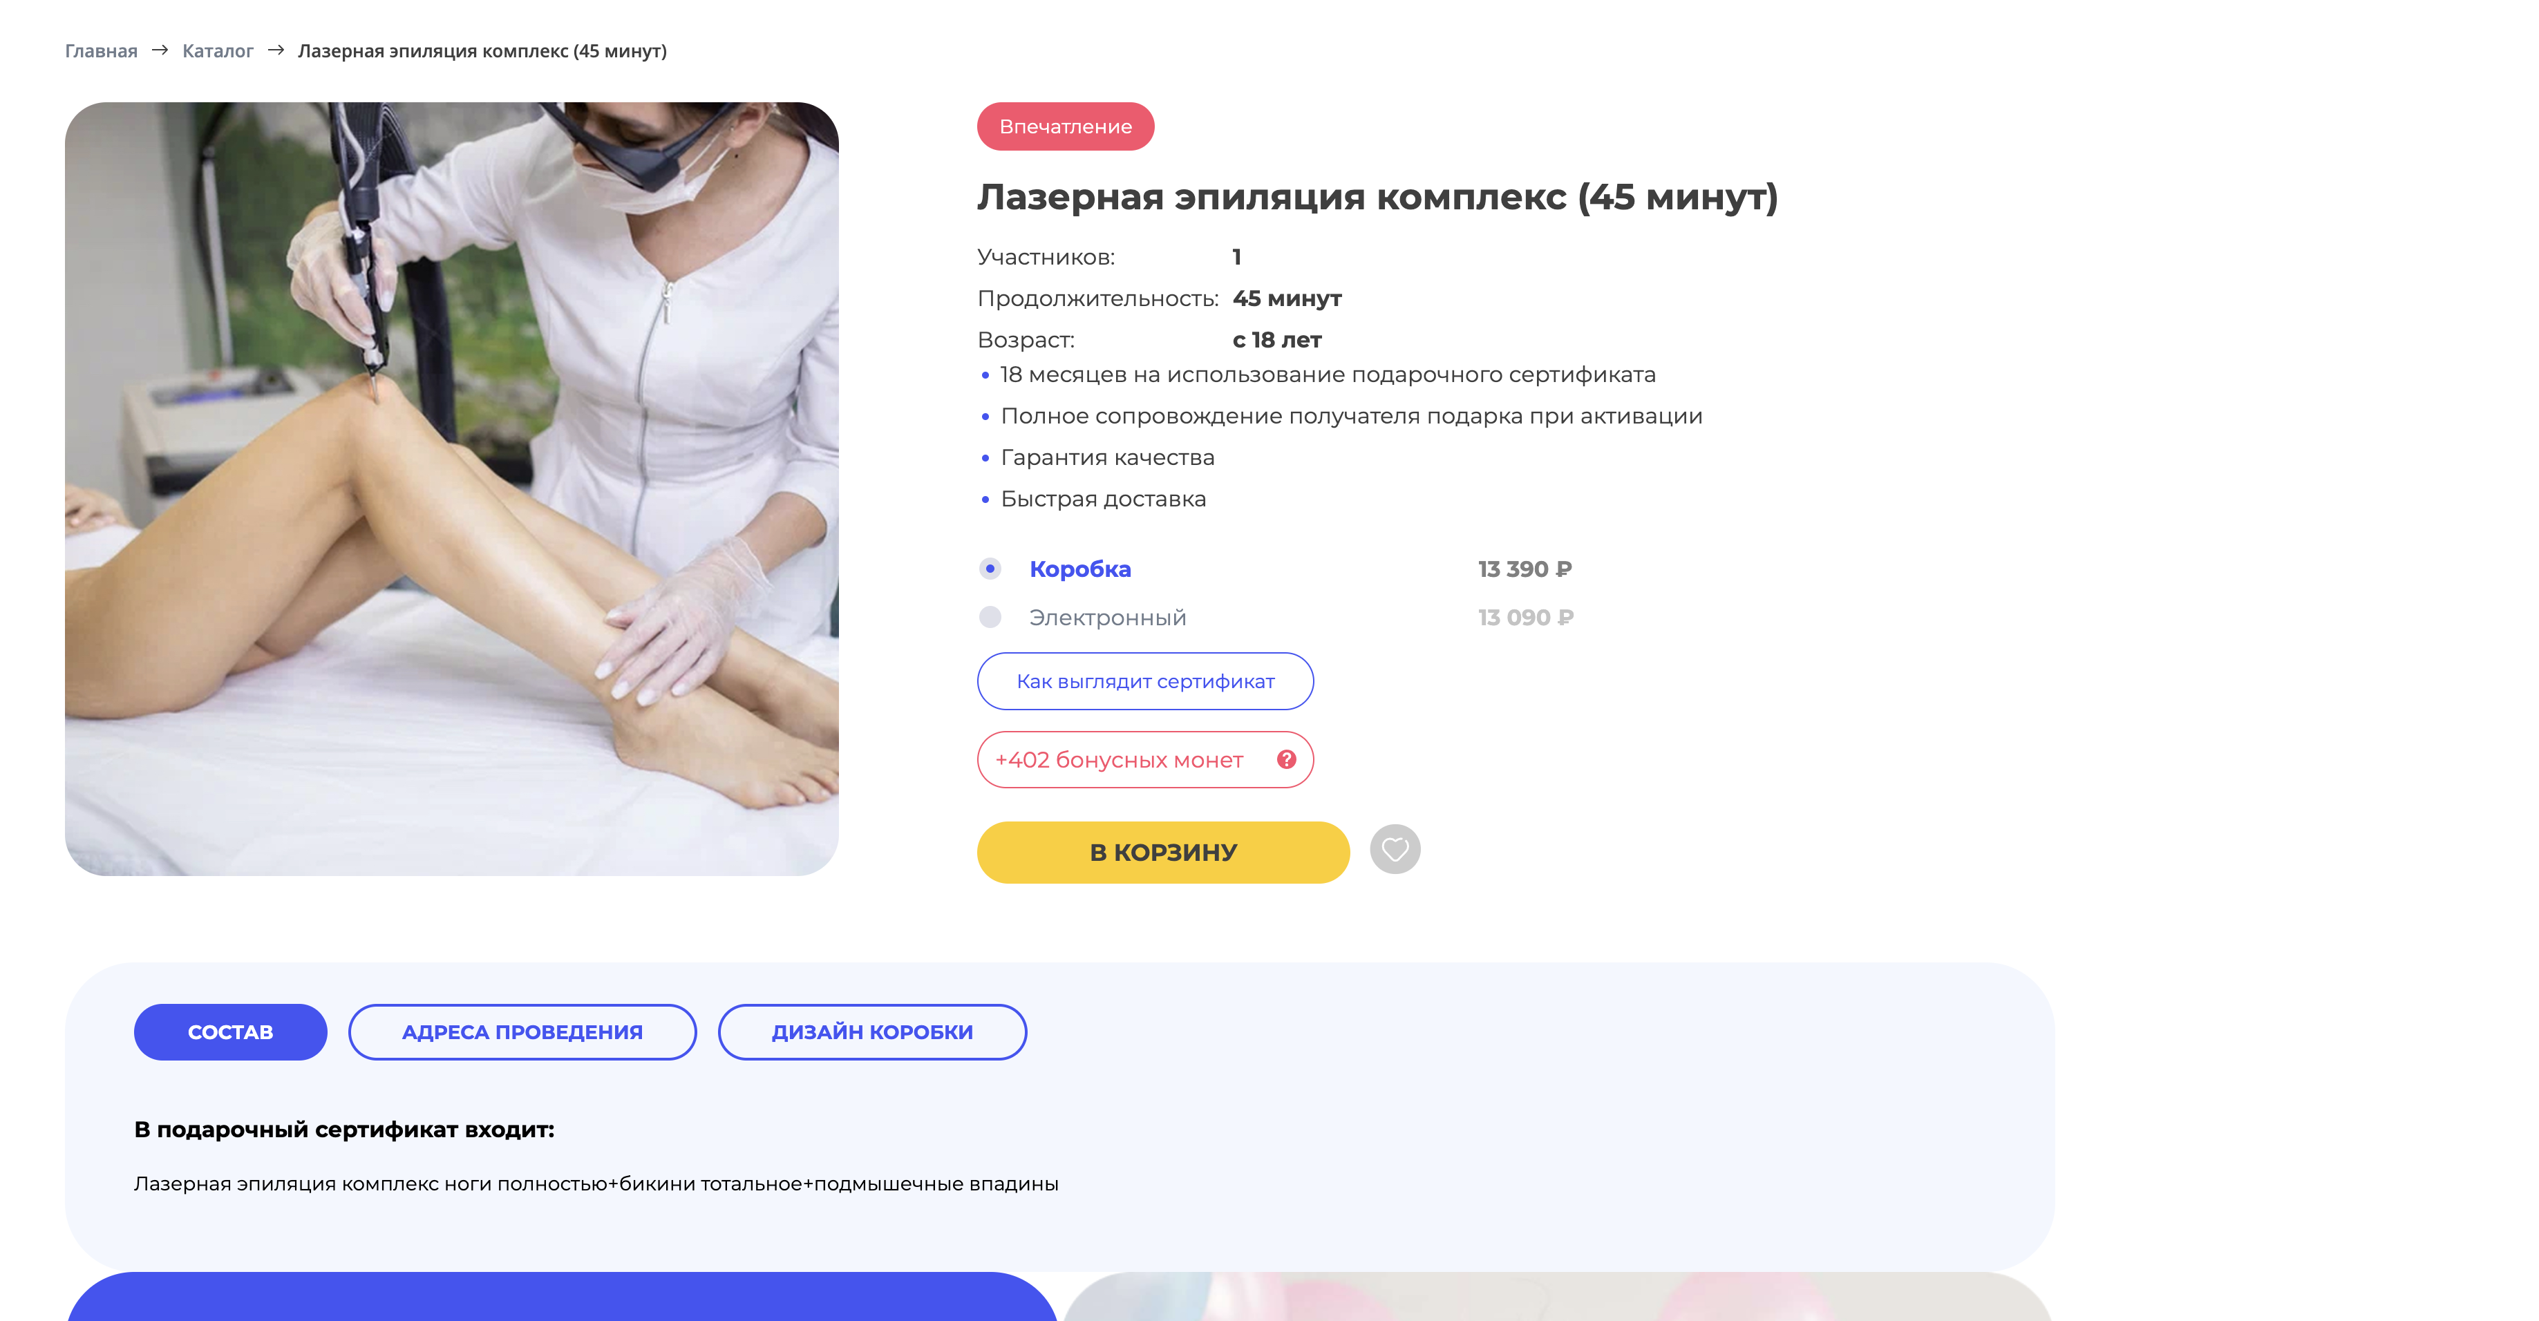Click the Впечатление category tag
The image size is (2539, 1321).
1066,126
